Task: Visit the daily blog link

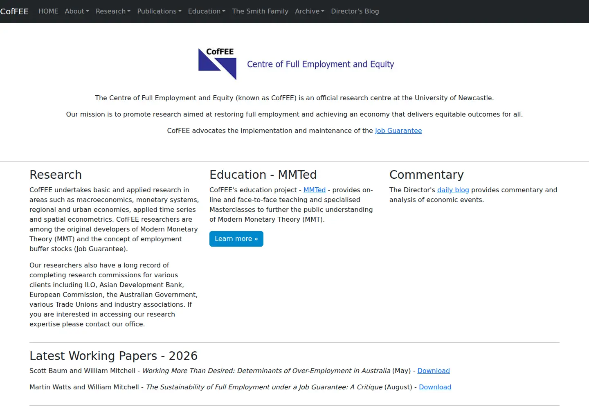Action: [453, 190]
